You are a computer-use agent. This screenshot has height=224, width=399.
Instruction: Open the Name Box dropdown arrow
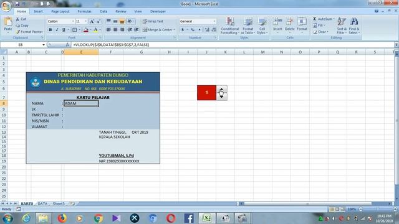click(x=44, y=45)
